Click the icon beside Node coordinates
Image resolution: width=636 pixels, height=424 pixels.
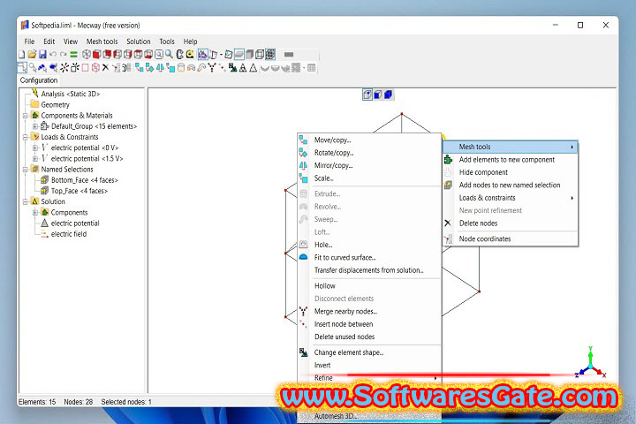(x=448, y=239)
